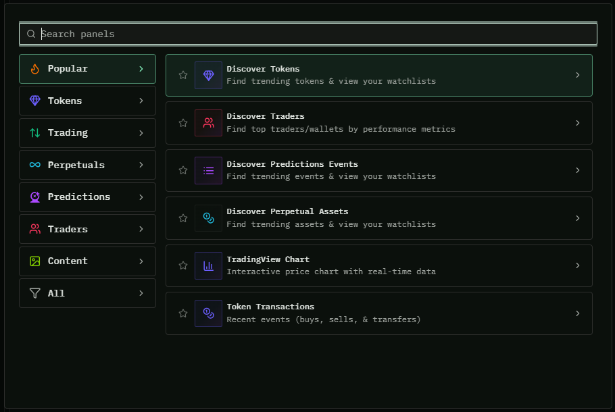615x412 pixels.
Task: Select the All filter category
Action: (x=87, y=293)
